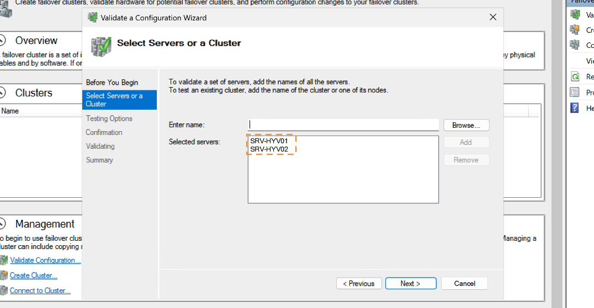The width and height of the screenshot is (594, 308).
Task: Click the Validate Configuration icon in Actions pane
Action: click(575, 15)
